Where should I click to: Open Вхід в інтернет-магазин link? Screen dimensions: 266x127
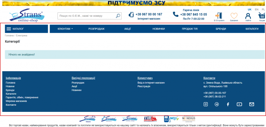click(x=151, y=83)
